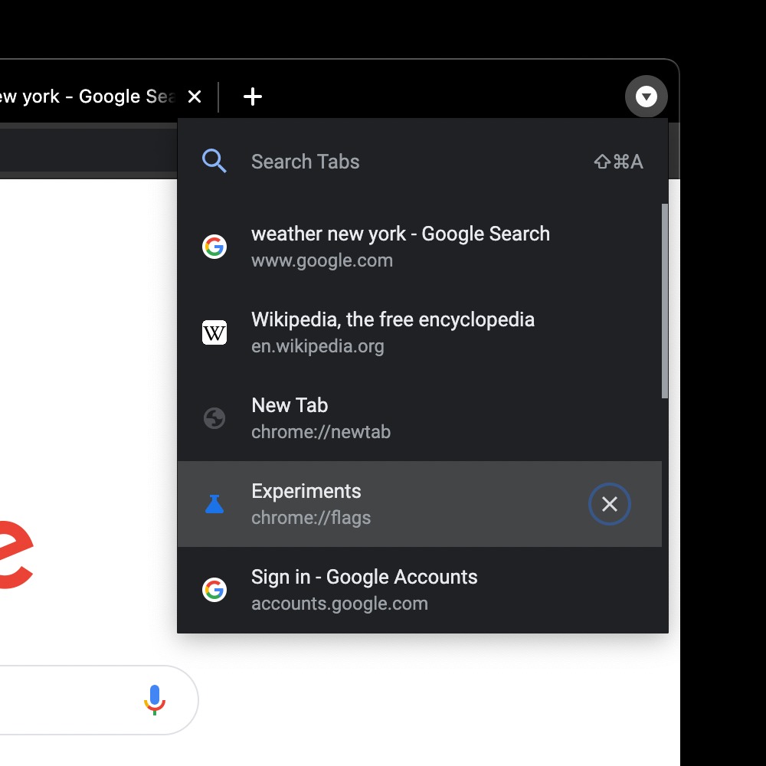766x766 pixels.
Task: Close the Experiments tab from the list
Action: tap(609, 504)
